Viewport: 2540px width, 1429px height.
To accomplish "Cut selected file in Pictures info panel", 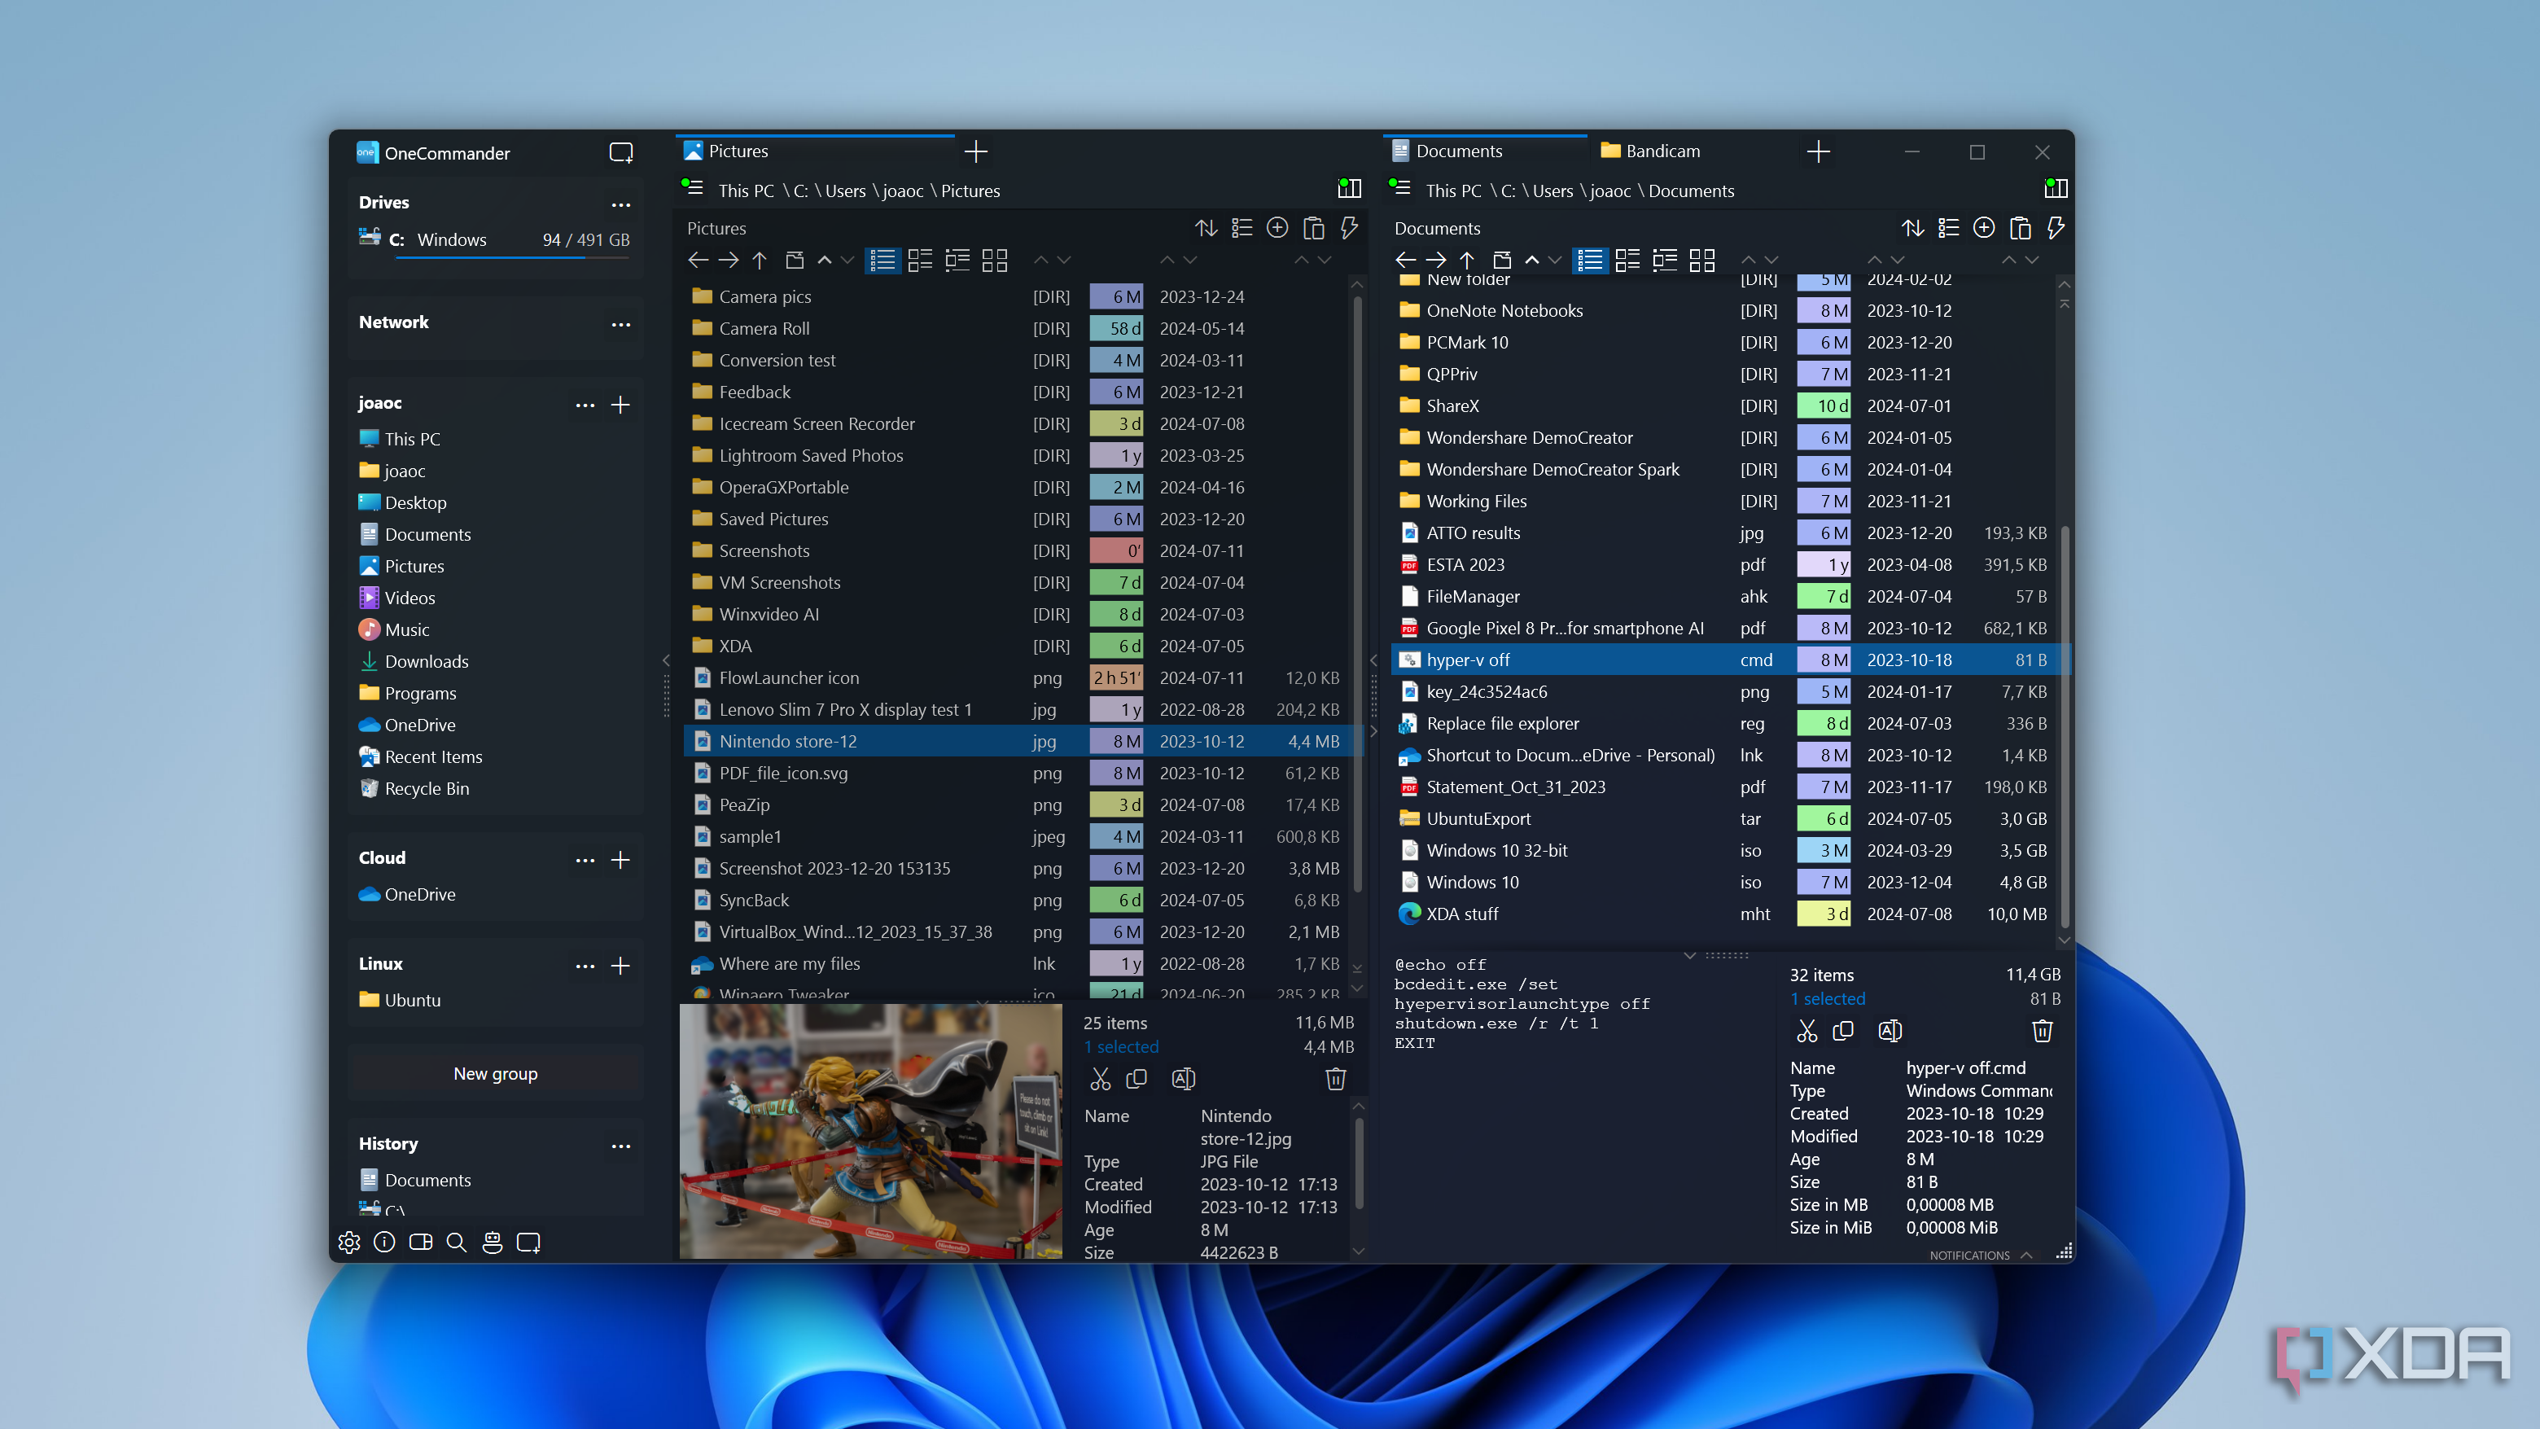I will click(x=1101, y=1079).
